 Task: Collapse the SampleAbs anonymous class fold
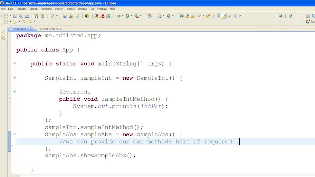point(14,134)
